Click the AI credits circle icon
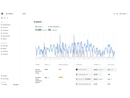The height and width of the screenshot is (98, 130). coord(2,84)
